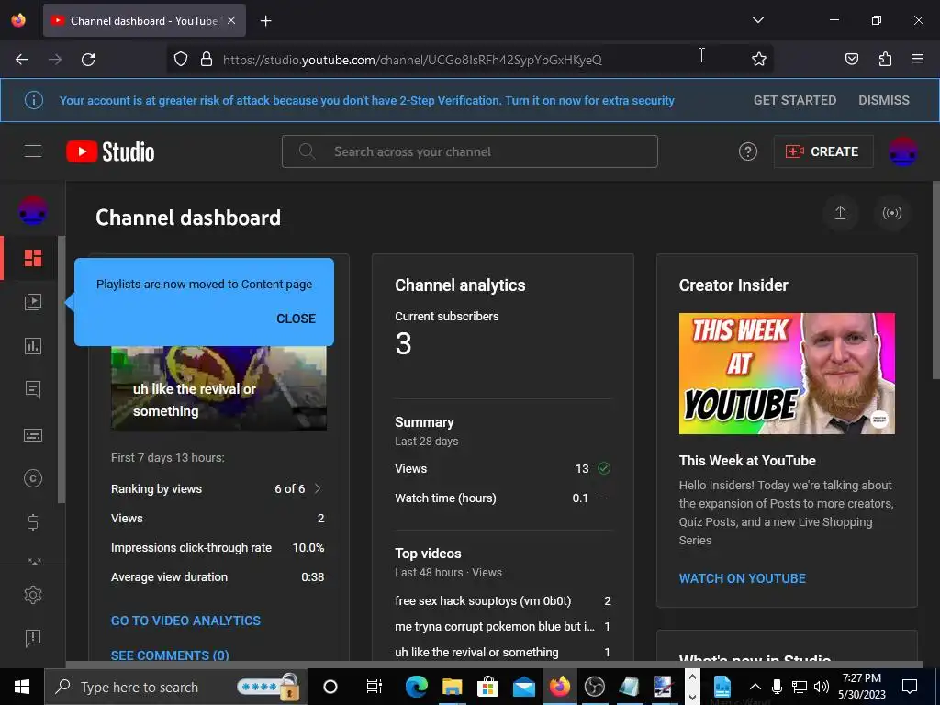Open the Earn dollar-sign sidebar icon
The height and width of the screenshot is (705, 940).
point(33,522)
